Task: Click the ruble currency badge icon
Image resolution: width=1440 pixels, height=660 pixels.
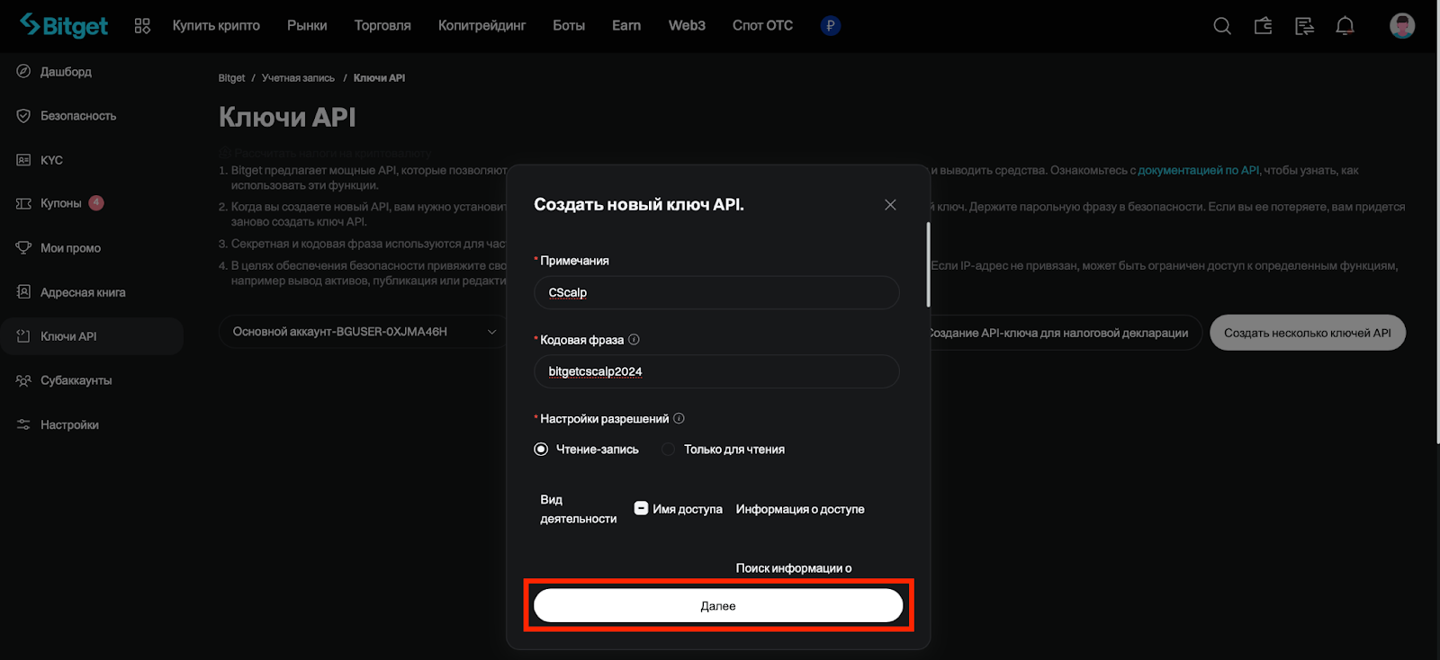Action: click(831, 26)
